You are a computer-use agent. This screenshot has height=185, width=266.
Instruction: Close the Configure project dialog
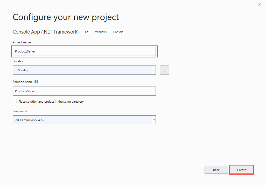tap(260, 4)
